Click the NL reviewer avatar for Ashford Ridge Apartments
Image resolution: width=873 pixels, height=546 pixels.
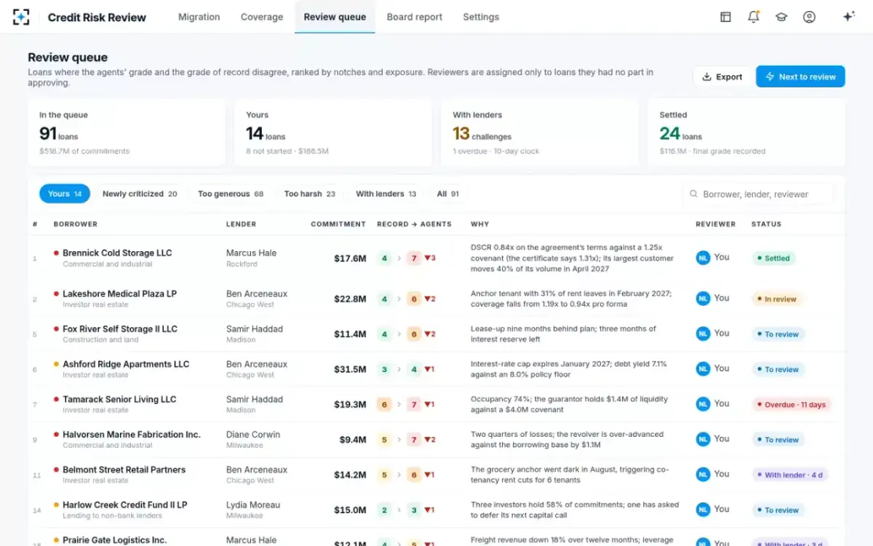coord(703,369)
